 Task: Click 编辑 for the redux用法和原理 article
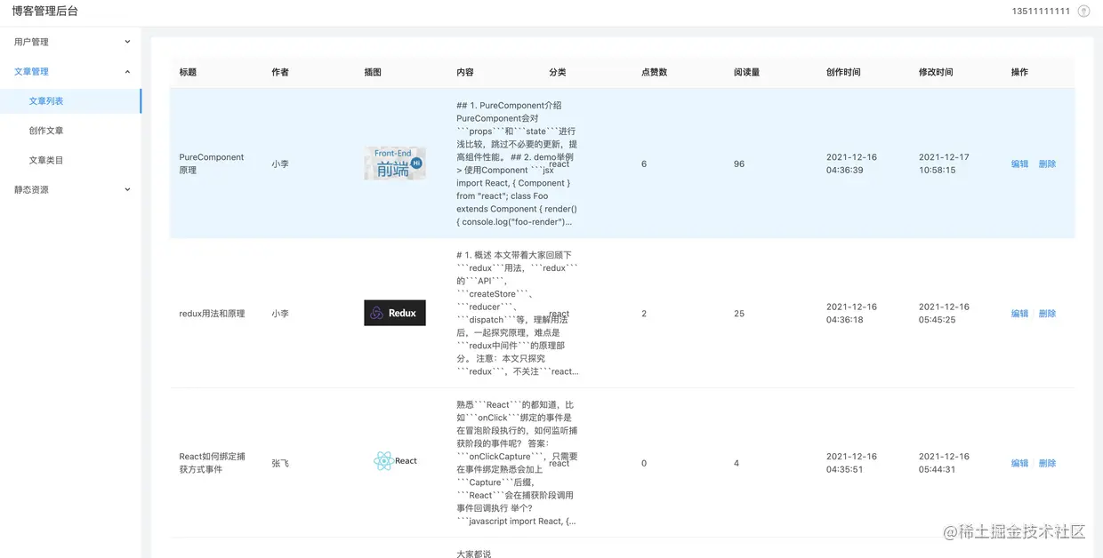1019,314
